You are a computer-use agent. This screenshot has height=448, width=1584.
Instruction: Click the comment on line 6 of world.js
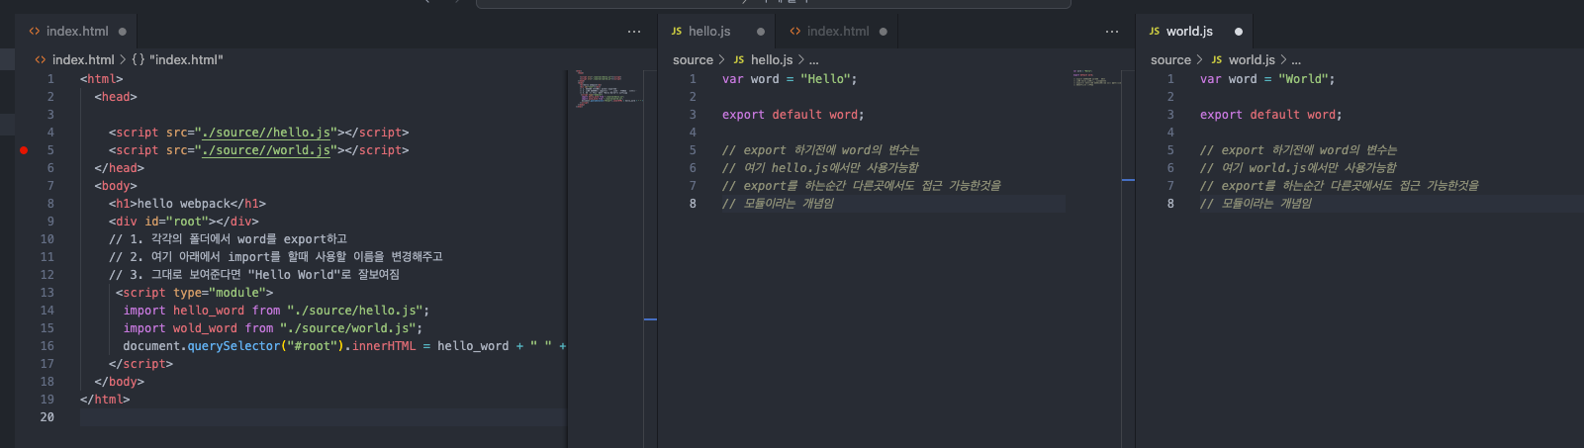pyautogui.click(x=1298, y=168)
